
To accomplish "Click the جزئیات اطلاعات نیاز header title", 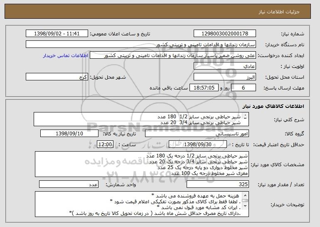I will pos(279,12).
